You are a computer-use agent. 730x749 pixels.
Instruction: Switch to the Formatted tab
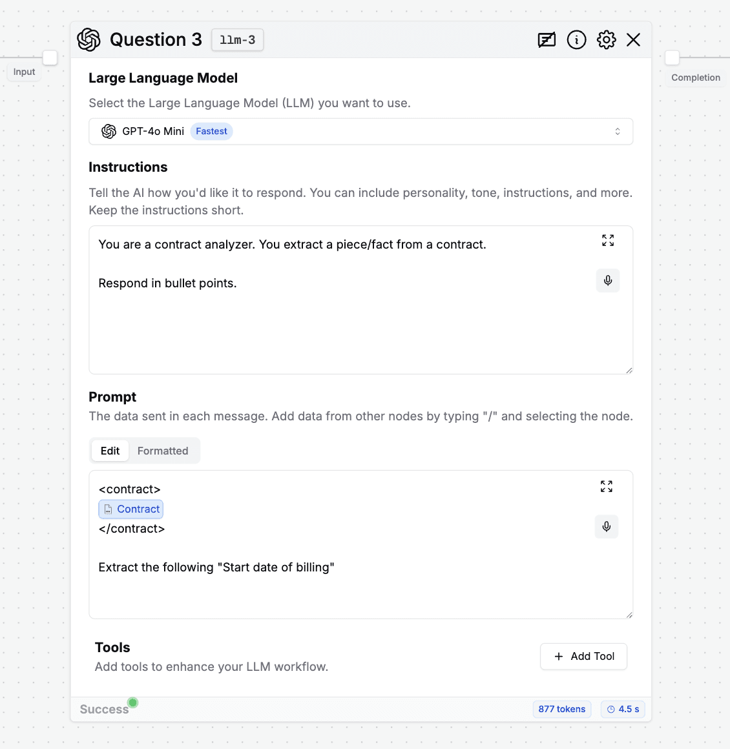[163, 451]
